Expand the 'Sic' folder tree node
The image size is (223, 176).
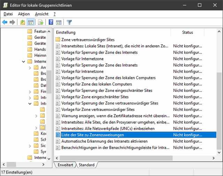point(30,146)
